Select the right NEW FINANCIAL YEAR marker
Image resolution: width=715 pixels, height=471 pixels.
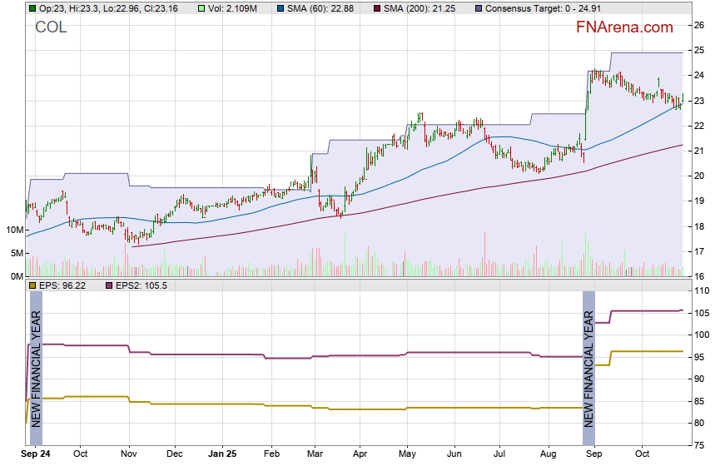click(588, 368)
